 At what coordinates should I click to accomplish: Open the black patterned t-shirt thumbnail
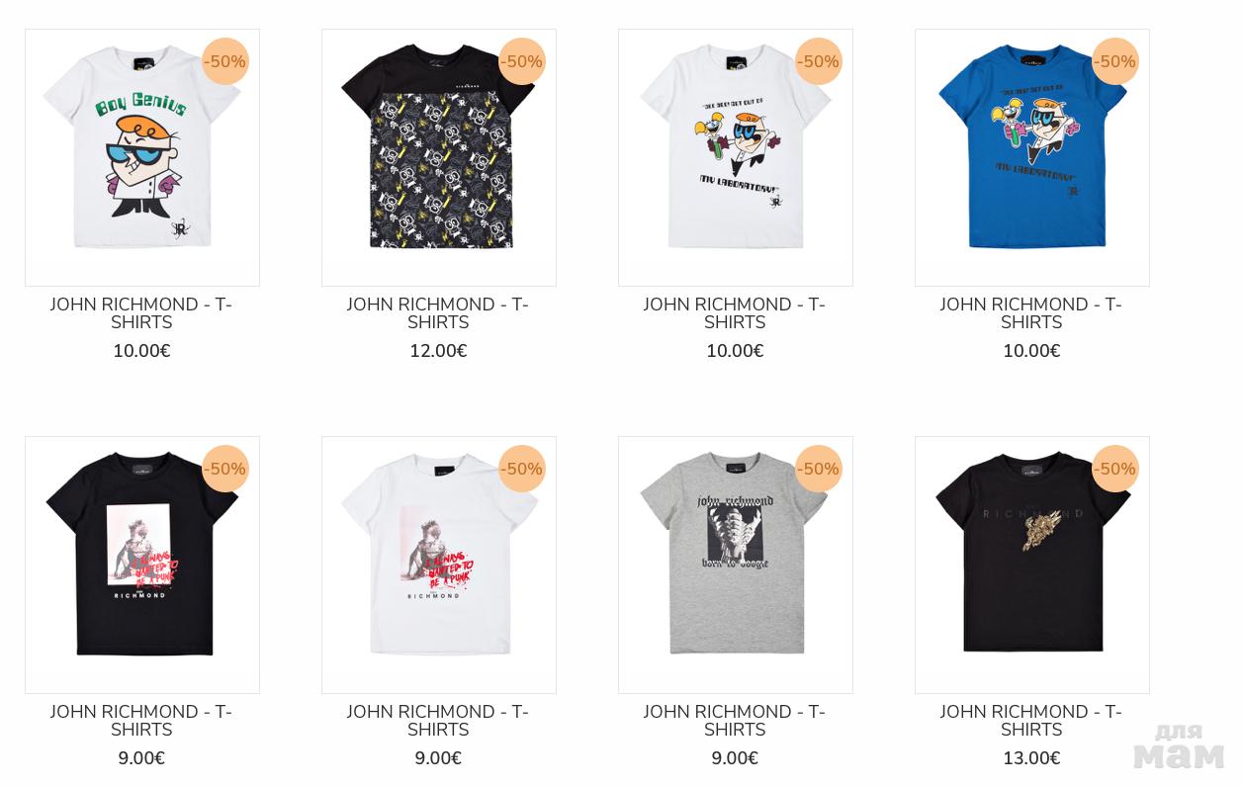[x=439, y=157]
